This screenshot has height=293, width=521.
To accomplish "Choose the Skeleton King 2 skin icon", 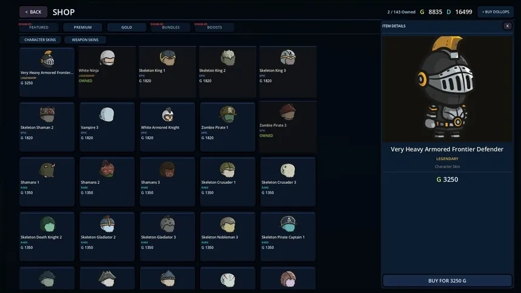I will pos(228,58).
